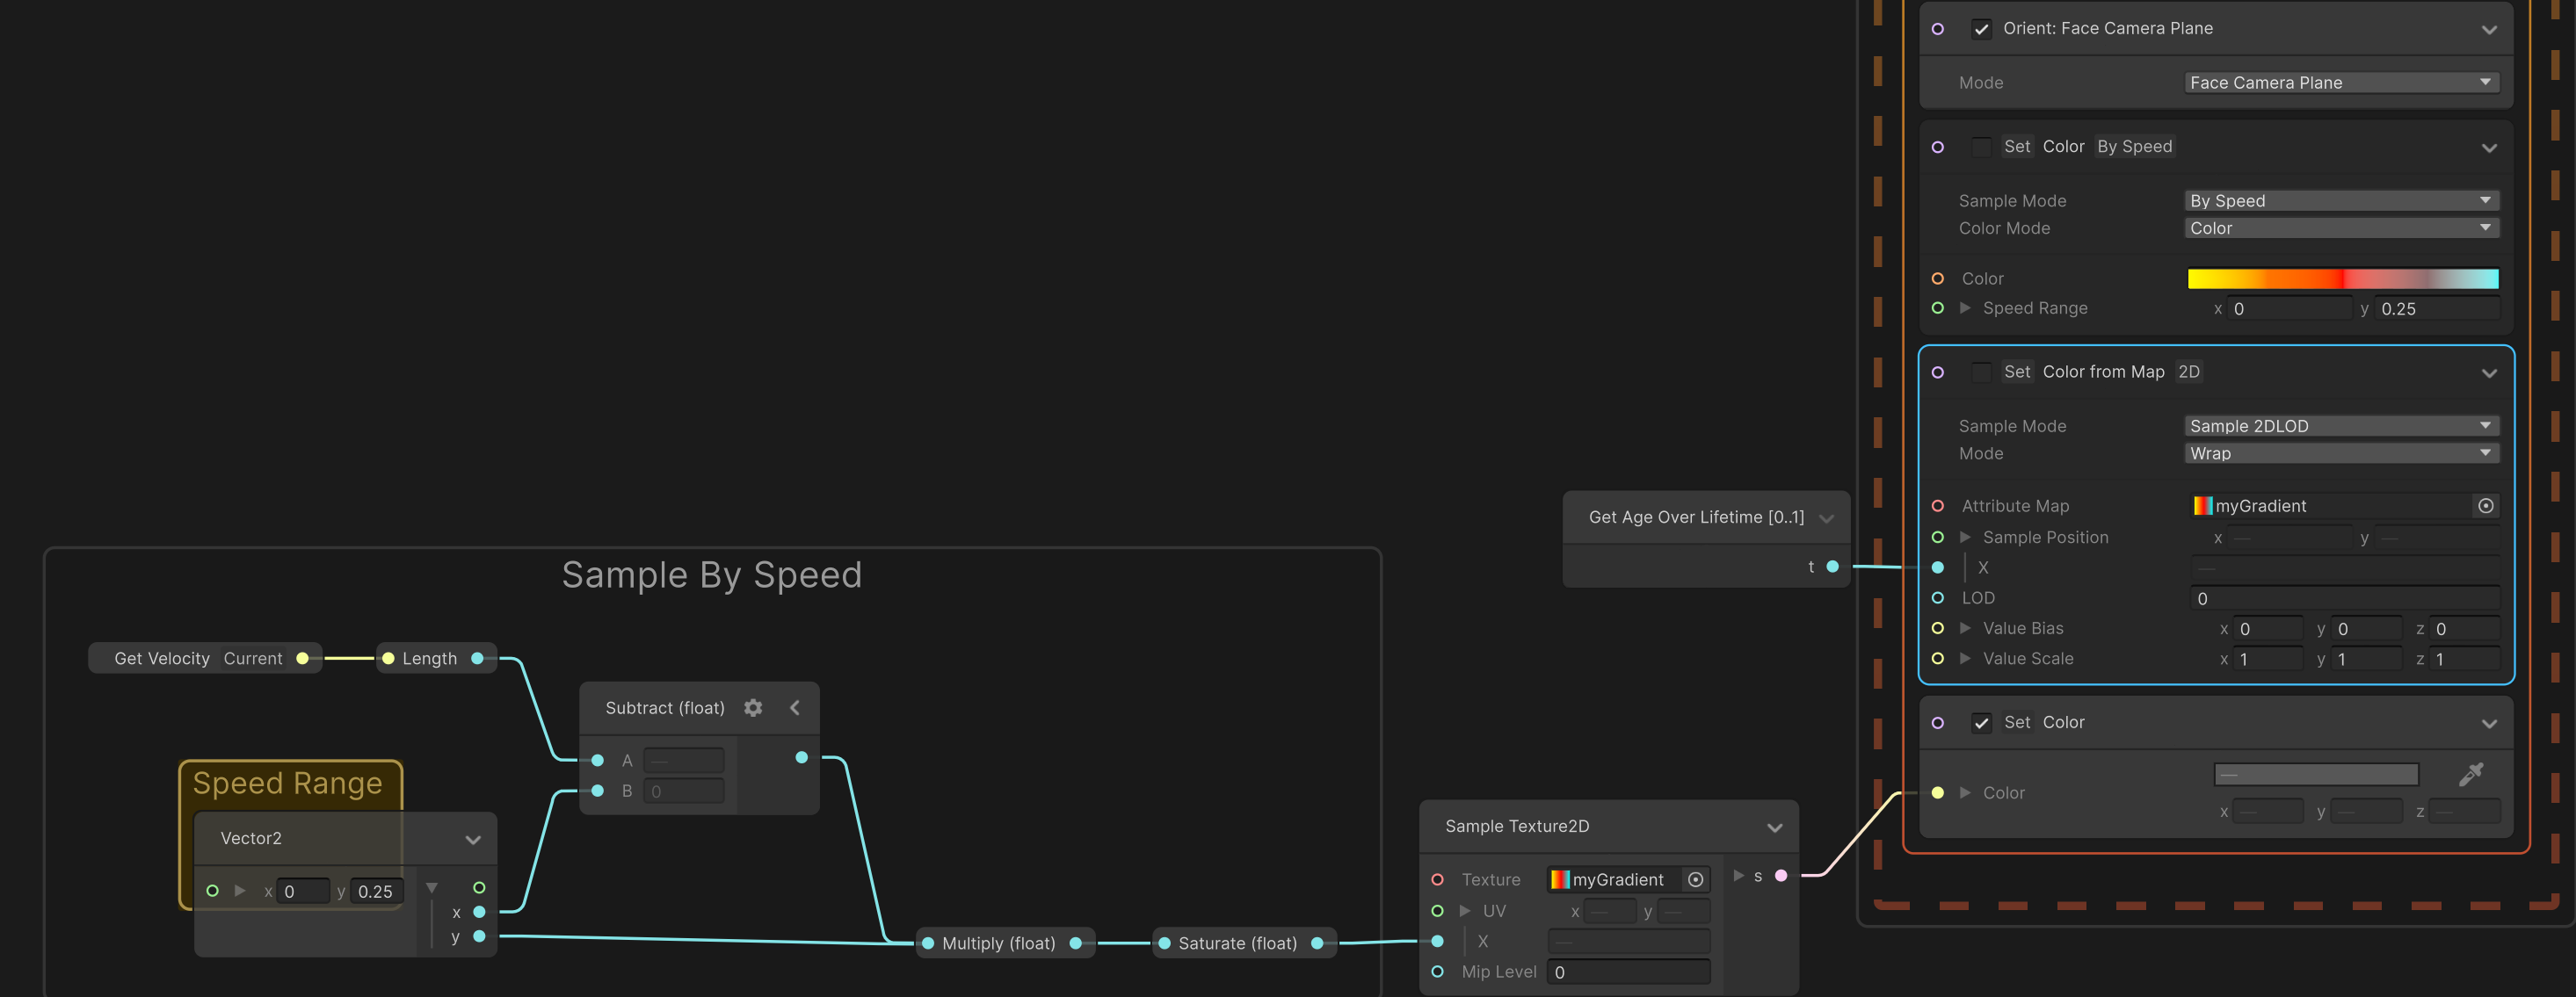Collapse the Subtract node using its arrow icon
This screenshot has height=997, width=2576.
pos(795,707)
